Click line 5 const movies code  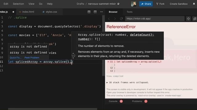click(40, 35)
